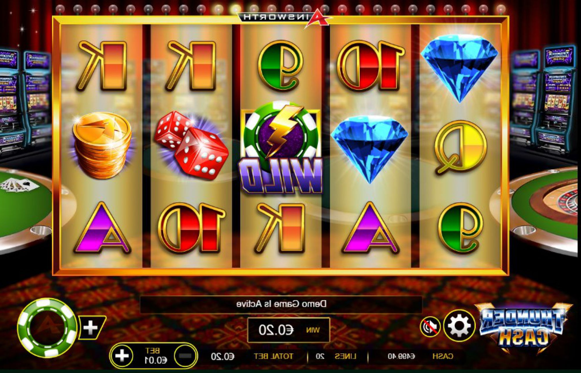Click the Ainsworth logo above the reels

pos(285,17)
